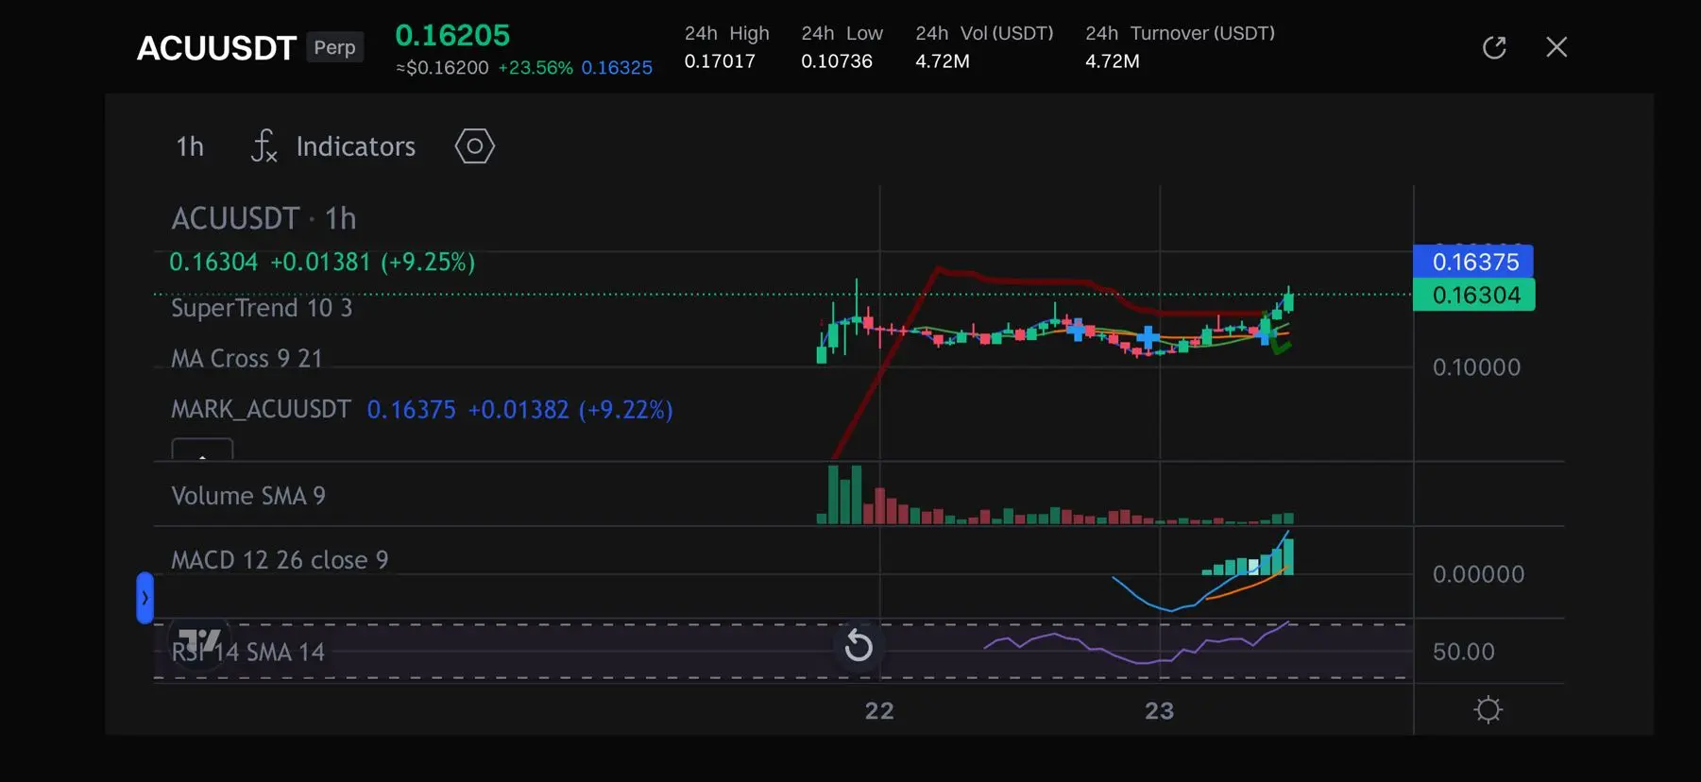
Task: Select the MACD 12 26 close 9 indicator
Action: pyautogui.click(x=280, y=560)
